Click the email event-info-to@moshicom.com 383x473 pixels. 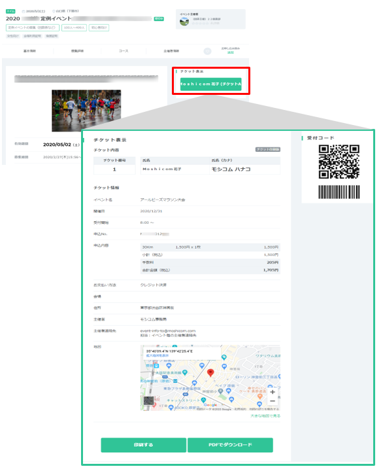click(x=168, y=330)
